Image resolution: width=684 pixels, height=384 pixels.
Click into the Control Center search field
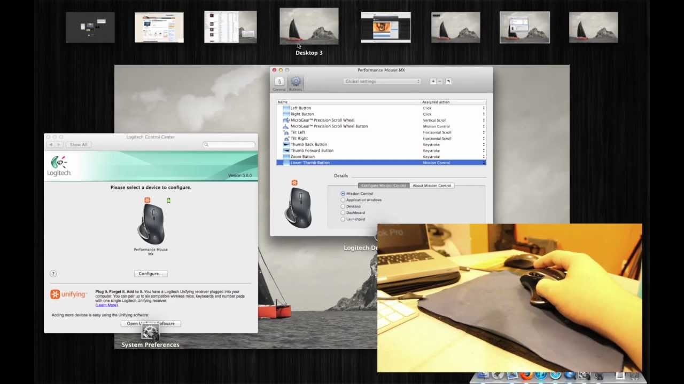pos(229,145)
